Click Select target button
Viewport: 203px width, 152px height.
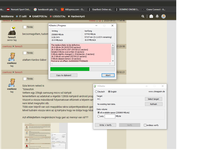point(154,99)
